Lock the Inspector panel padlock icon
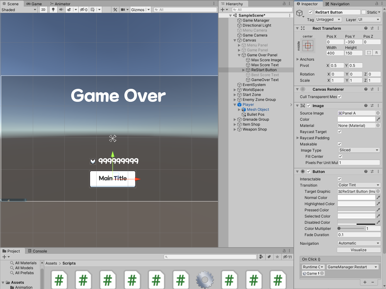This screenshot has width=386, height=289. coord(376,3)
